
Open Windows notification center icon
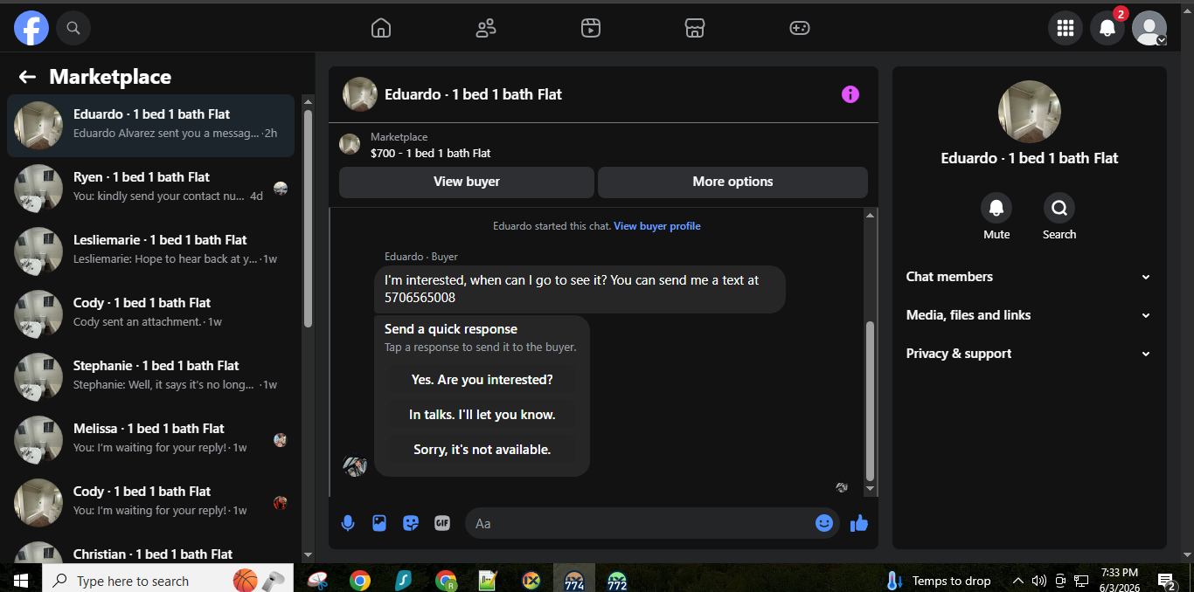[1166, 581]
